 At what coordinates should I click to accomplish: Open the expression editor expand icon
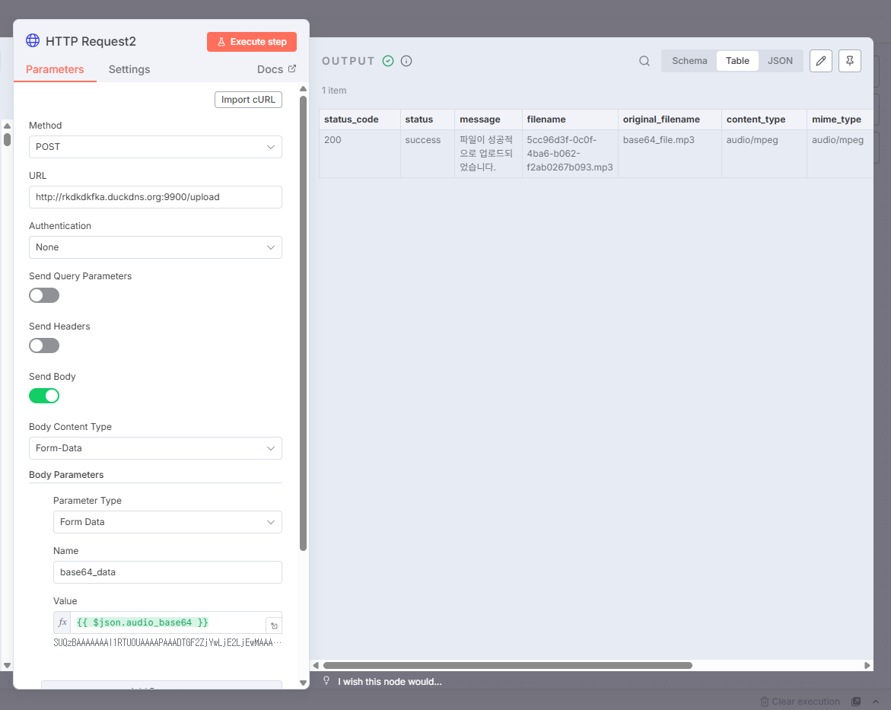[x=274, y=626]
